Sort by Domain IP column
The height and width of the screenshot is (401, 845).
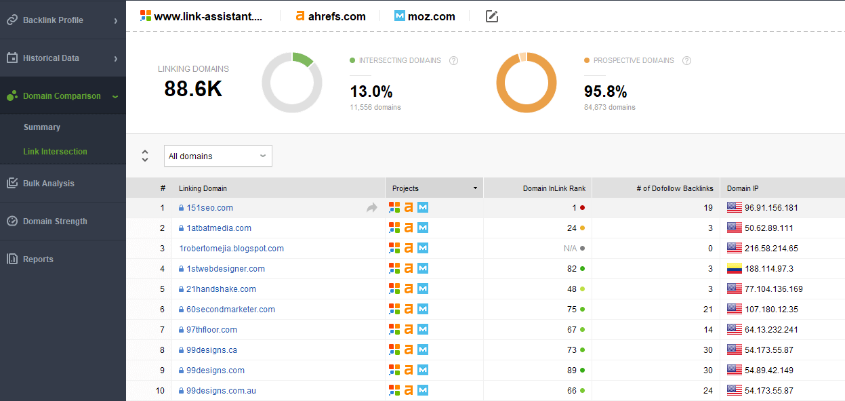click(782, 188)
